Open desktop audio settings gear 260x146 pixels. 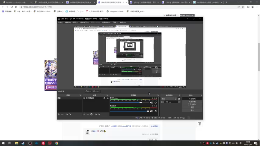[156, 111]
